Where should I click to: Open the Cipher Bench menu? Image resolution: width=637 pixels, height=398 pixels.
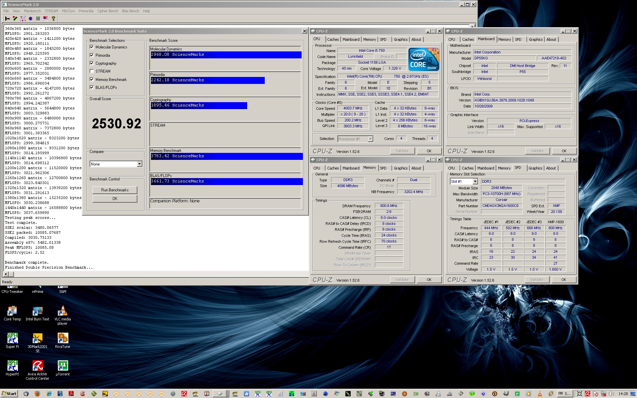[x=107, y=11]
